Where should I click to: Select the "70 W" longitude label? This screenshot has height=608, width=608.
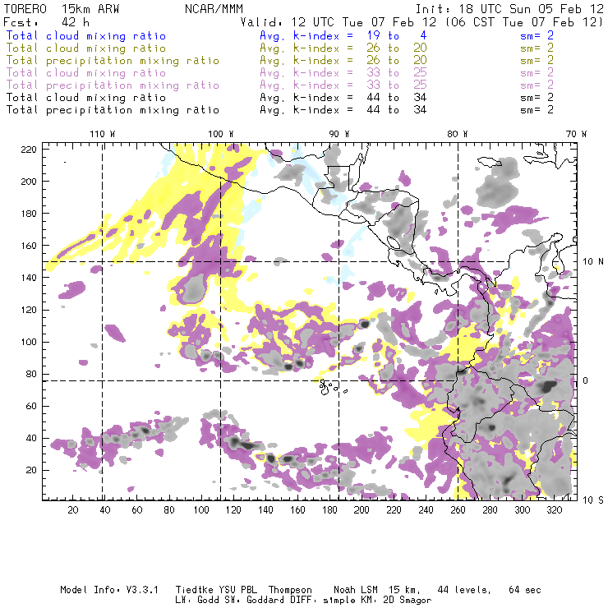coord(576,134)
